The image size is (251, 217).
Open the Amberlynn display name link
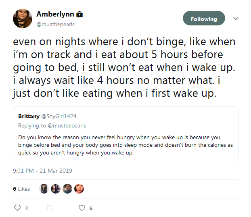(x=55, y=14)
